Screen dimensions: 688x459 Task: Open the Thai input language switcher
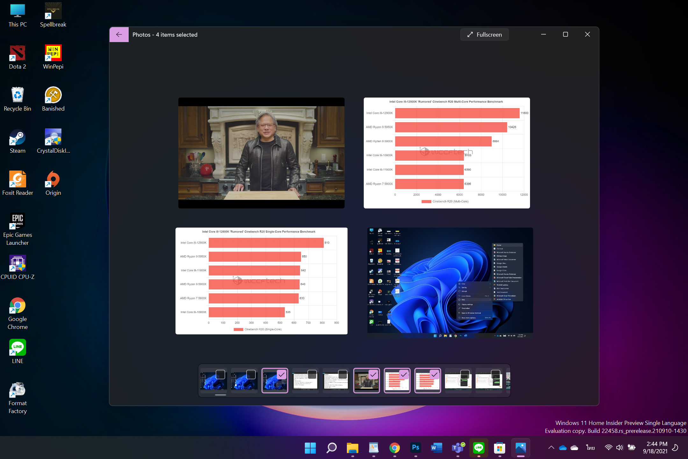coord(591,448)
